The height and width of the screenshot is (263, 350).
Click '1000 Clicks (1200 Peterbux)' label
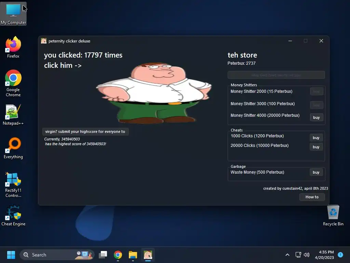point(257,136)
